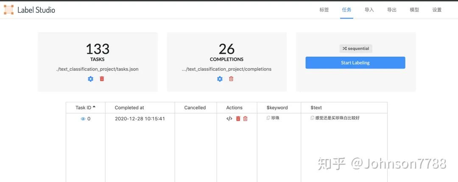Click the TASKS label
Screen dimensions: 458x182
pos(98,59)
